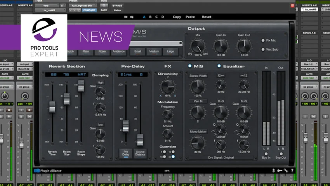Select settings bank D

click(x=162, y=17)
